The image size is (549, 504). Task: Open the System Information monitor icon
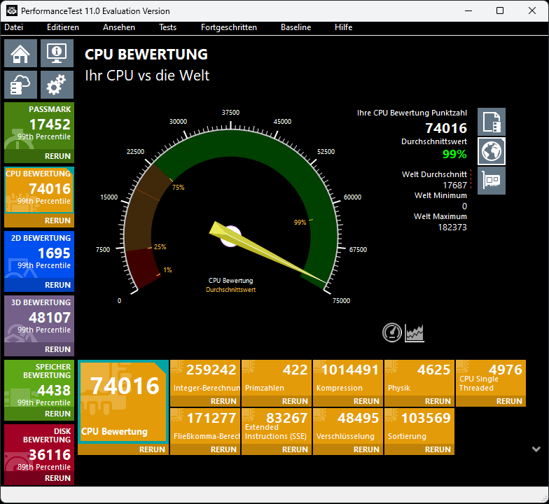pyautogui.click(x=57, y=53)
